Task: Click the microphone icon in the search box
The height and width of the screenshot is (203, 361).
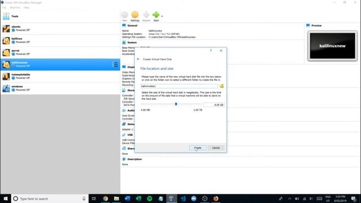Action: click(x=84, y=198)
